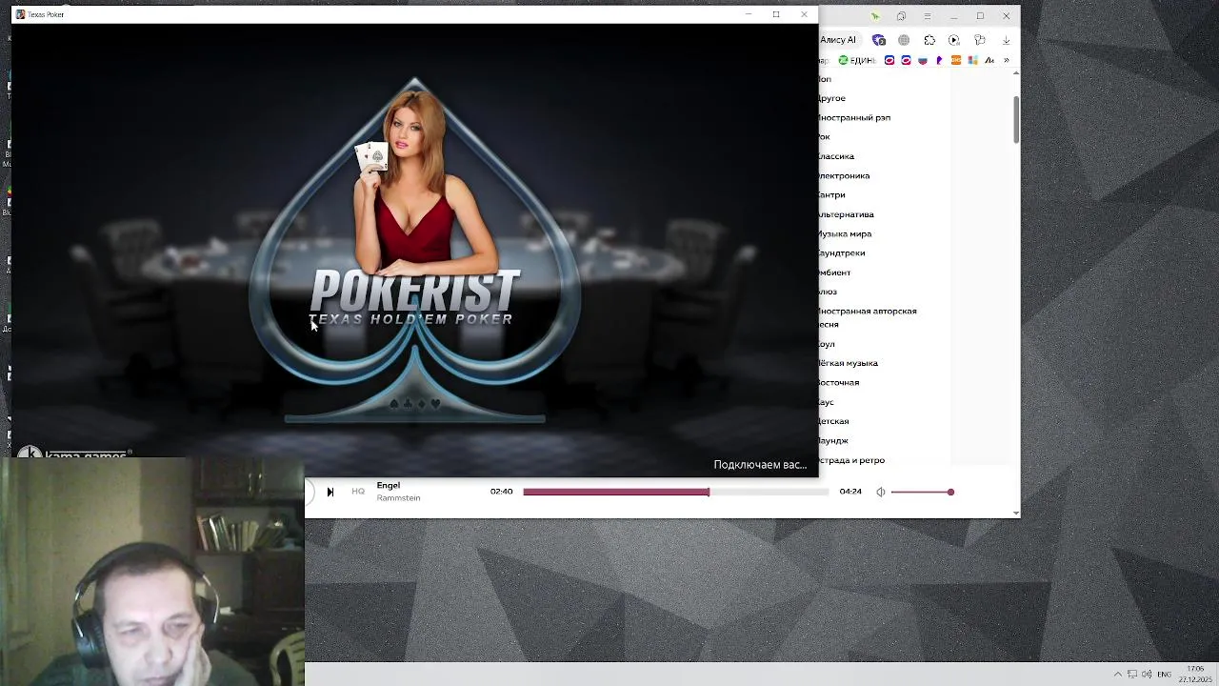Open the Rammstein artist link
The image size is (1219, 686).
pos(398,498)
